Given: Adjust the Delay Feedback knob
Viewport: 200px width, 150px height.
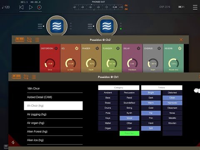Looking at the screenshot, I should point(132,64).
